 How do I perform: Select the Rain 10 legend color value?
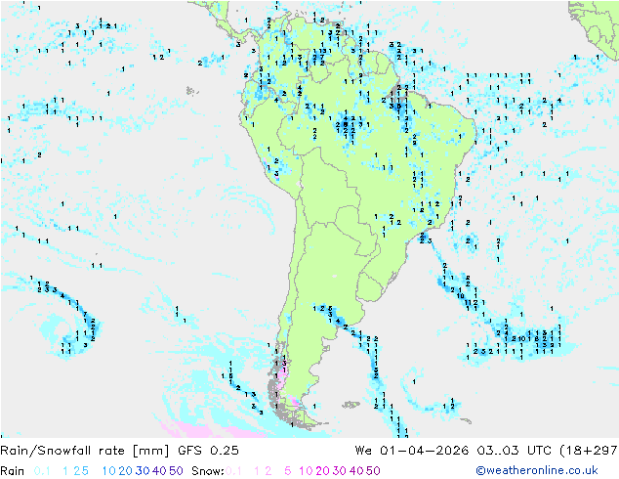pos(109,471)
